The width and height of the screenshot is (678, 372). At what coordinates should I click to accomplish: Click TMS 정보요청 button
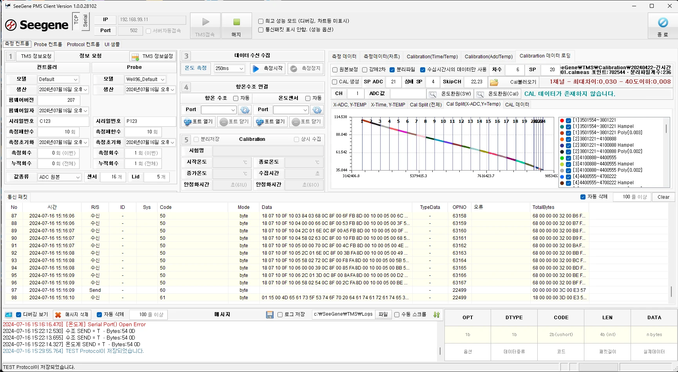pos(36,56)
